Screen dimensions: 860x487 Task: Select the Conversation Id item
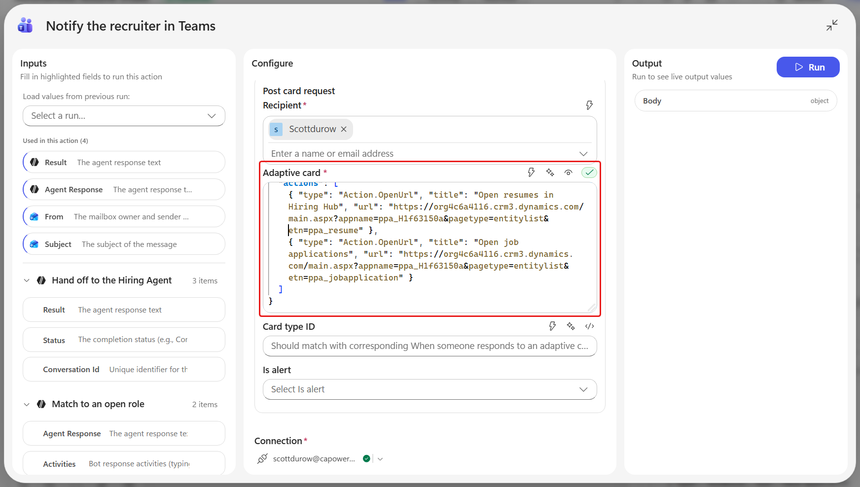124,369
